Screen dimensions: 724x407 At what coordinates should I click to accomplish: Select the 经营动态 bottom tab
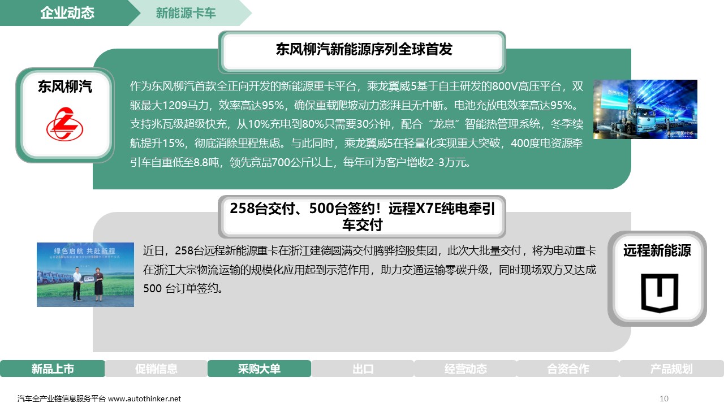(466, 369)
